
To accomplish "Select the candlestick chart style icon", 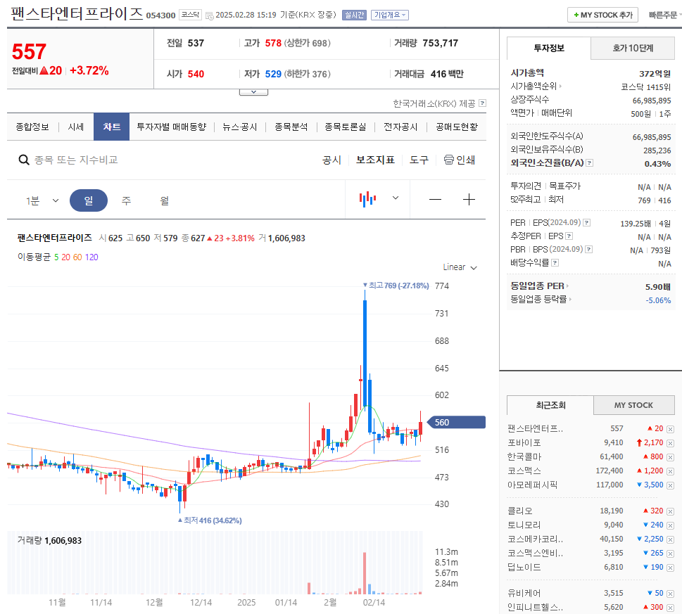I will tap(367, 199).
